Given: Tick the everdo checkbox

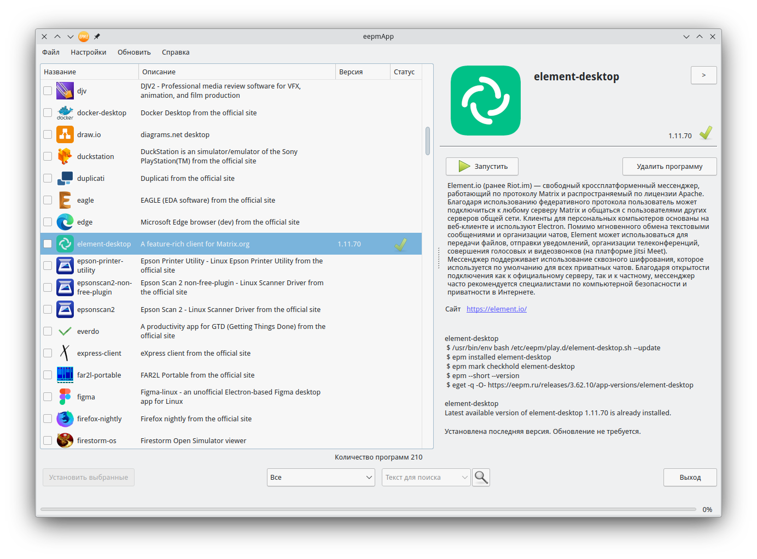Looking at the screenshot, I should (x=48, y=331).
